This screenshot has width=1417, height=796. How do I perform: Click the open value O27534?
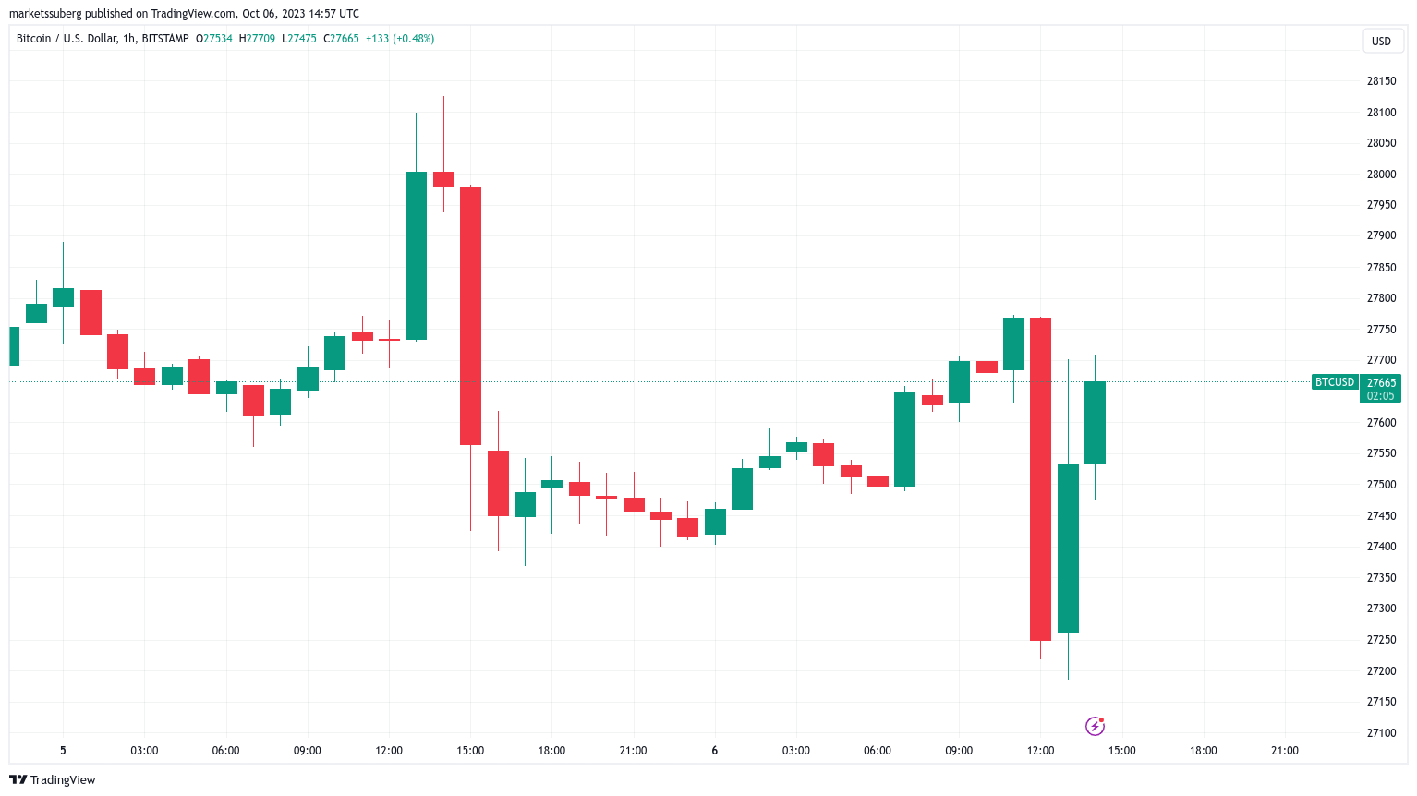click(x=214, y=39)
